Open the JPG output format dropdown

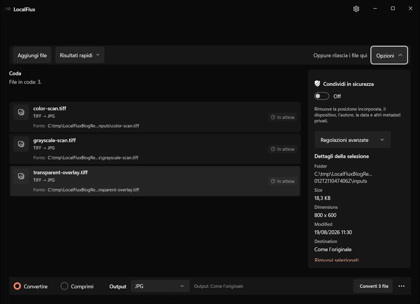coord(160,286)
